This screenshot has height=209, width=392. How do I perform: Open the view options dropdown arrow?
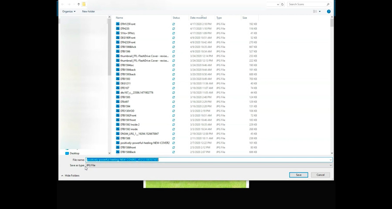pyautogui.click(x=320, y=11)
